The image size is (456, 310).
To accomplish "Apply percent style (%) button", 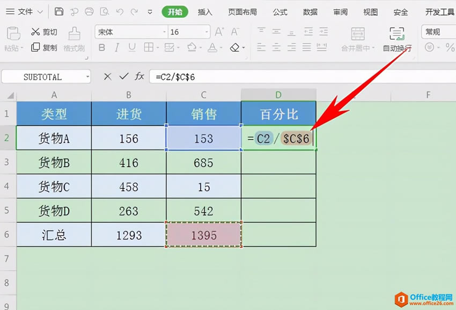I will [x=450, y=47].
